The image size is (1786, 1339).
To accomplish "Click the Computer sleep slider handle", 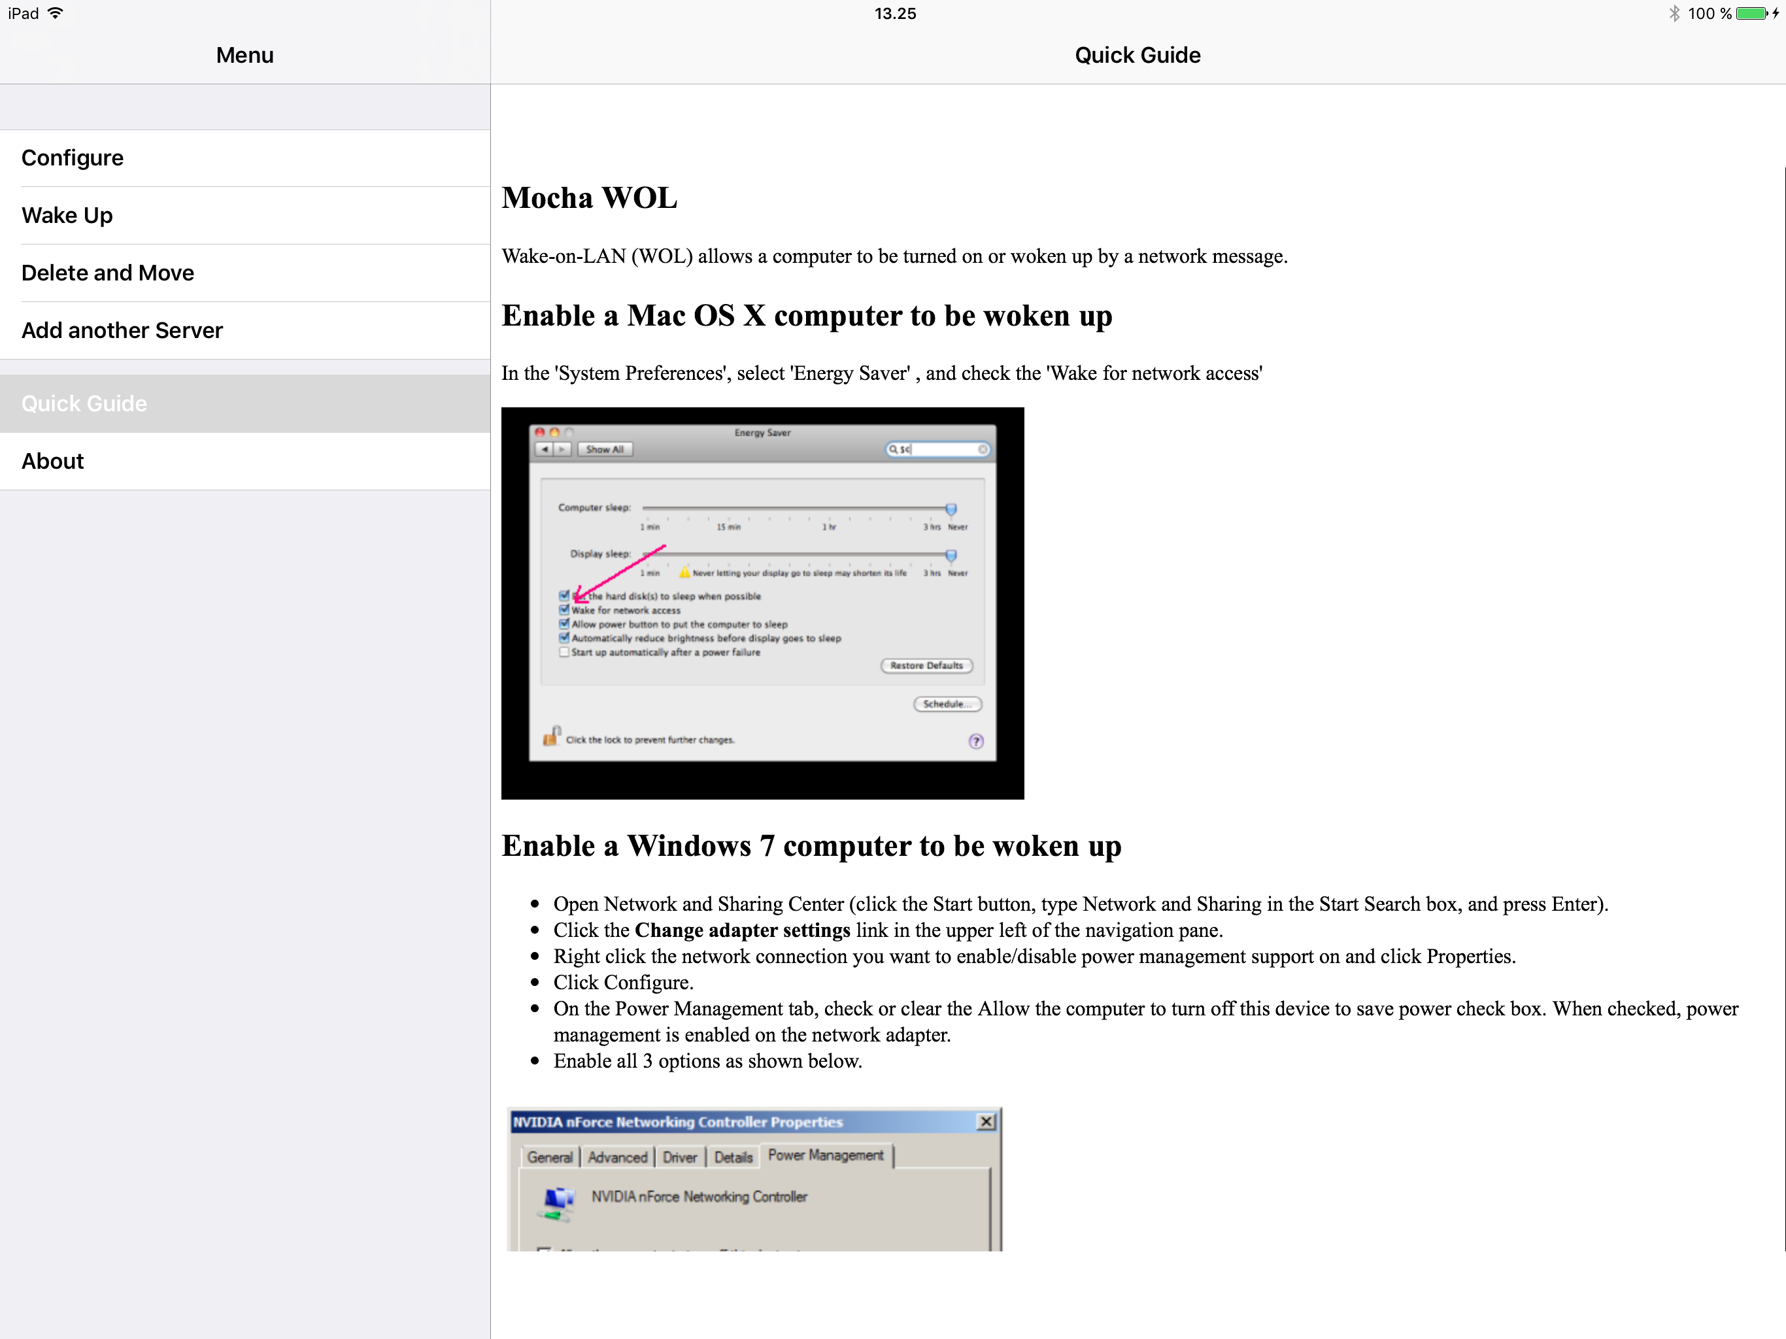I will point(951,509).
